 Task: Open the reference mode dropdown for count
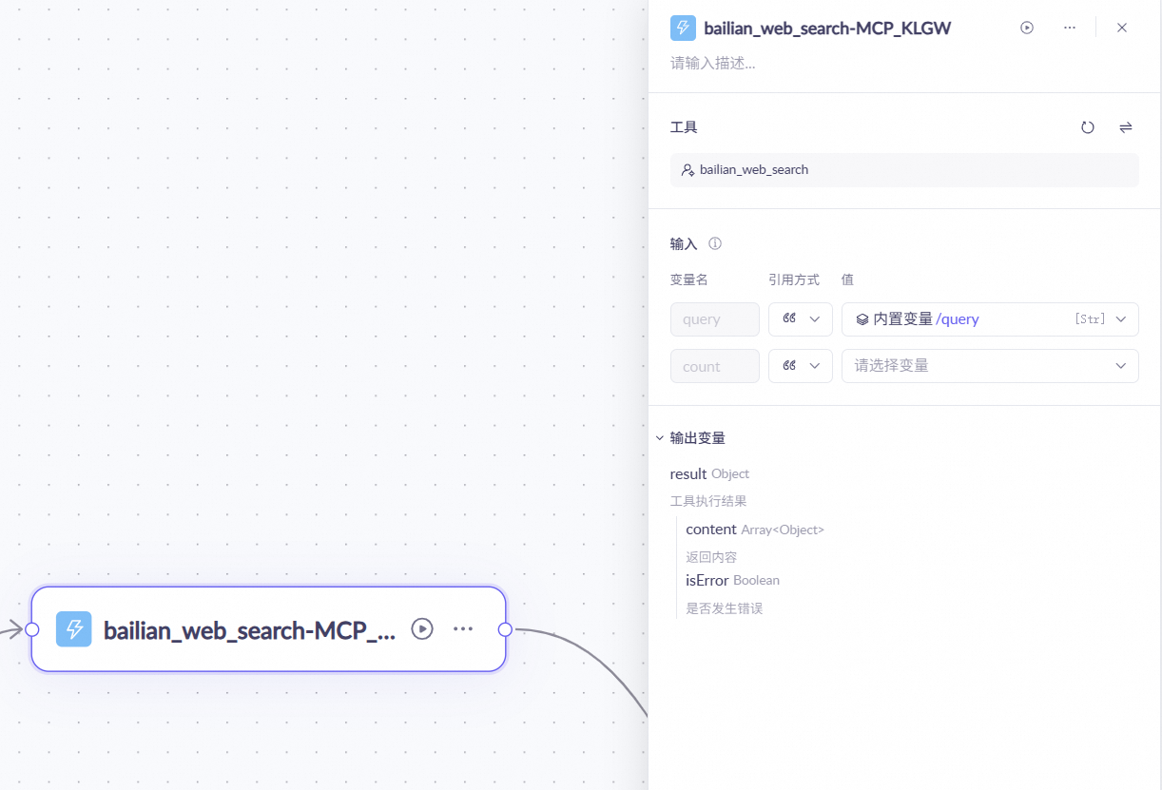801,366
